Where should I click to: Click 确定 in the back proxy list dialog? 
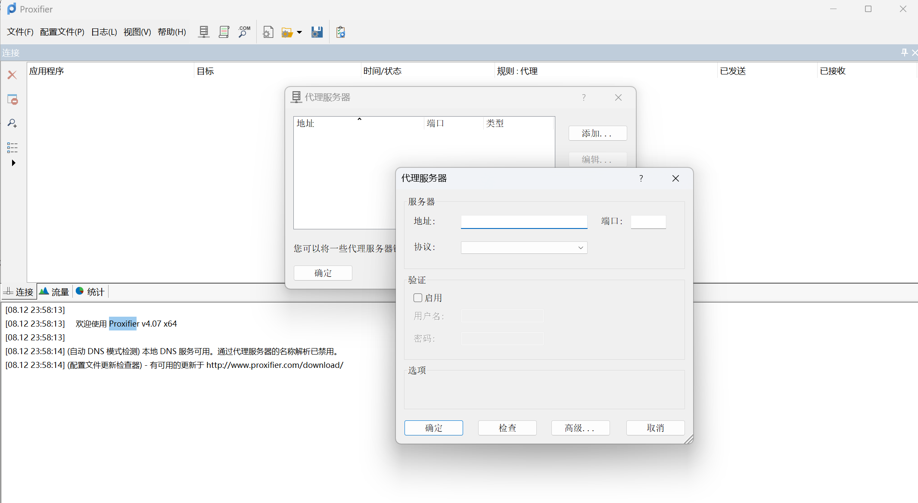[323, 273]
